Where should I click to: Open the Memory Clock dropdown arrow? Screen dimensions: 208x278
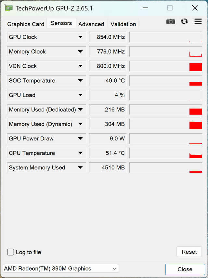(80, 52)
